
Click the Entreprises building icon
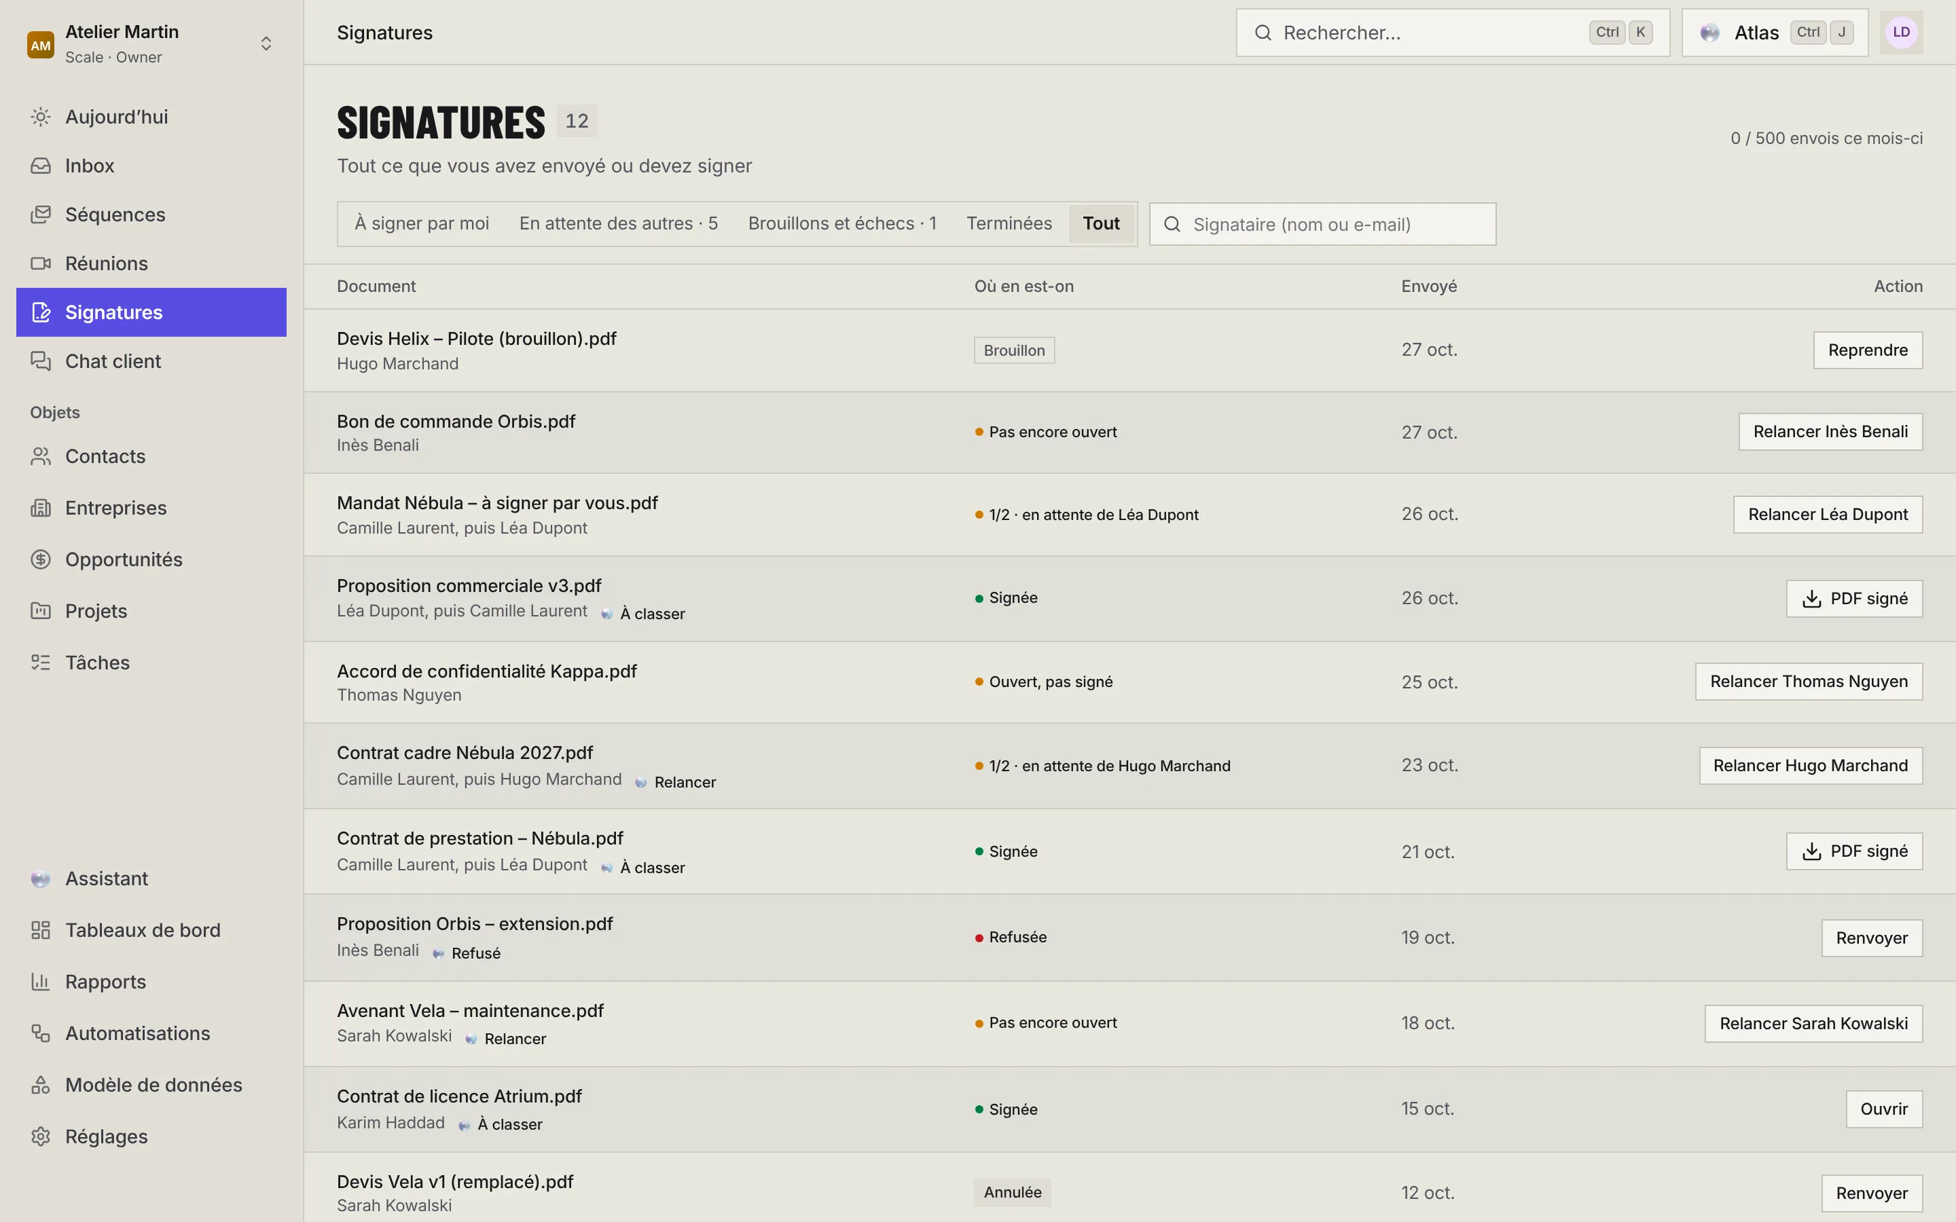pos(41,508)
